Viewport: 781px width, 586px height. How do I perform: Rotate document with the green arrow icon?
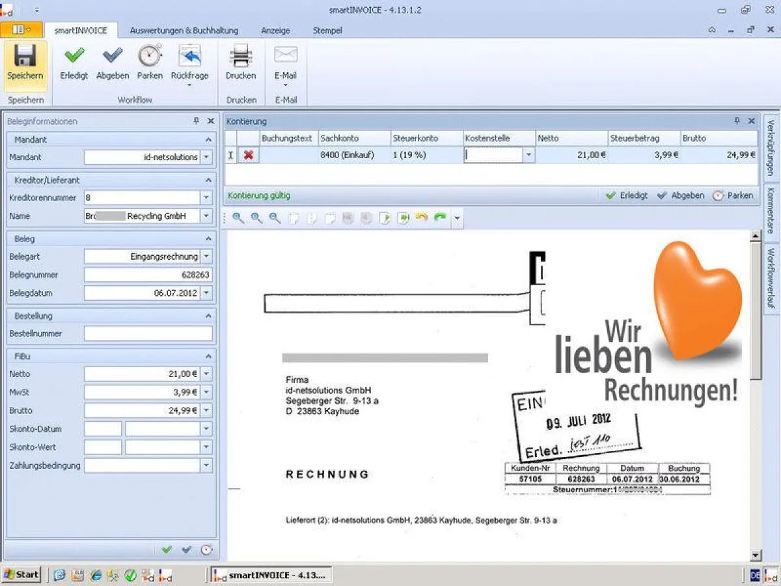[440, 218]
